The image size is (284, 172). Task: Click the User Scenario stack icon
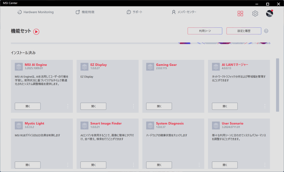coord(216,125)
